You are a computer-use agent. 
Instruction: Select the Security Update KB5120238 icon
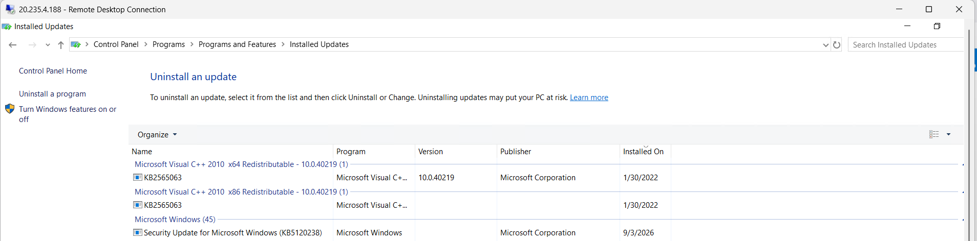(138, 232)
